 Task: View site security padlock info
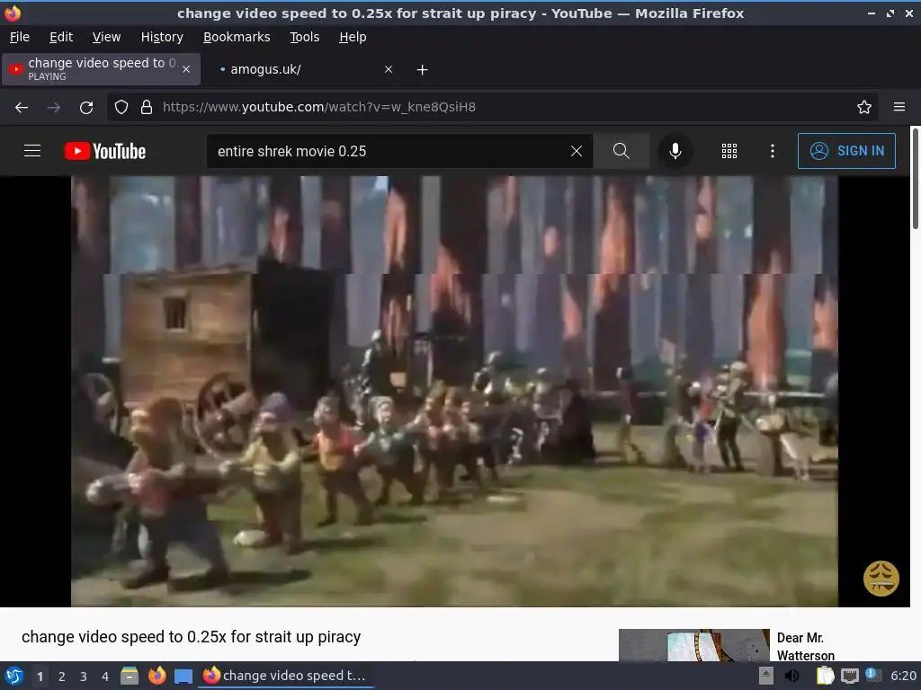(x=147, y=107)
